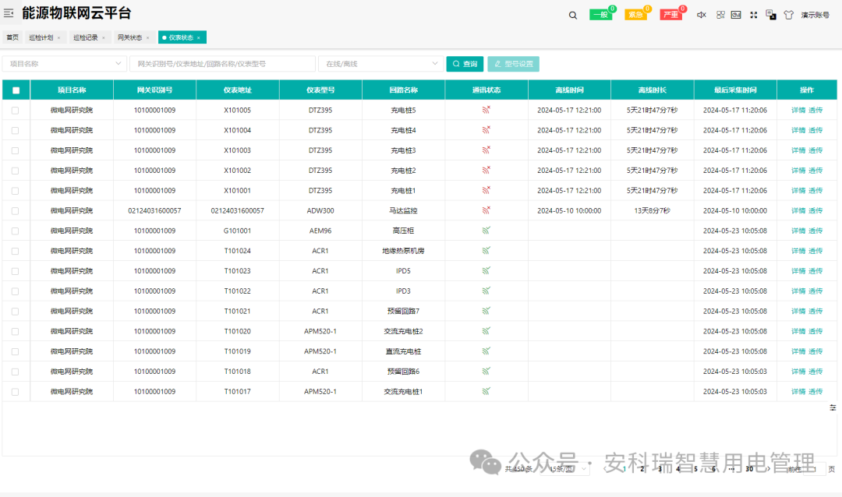Click the online signal icon for 高压柜
This screenshot has width=842, height=497.
tap(486, 231)
